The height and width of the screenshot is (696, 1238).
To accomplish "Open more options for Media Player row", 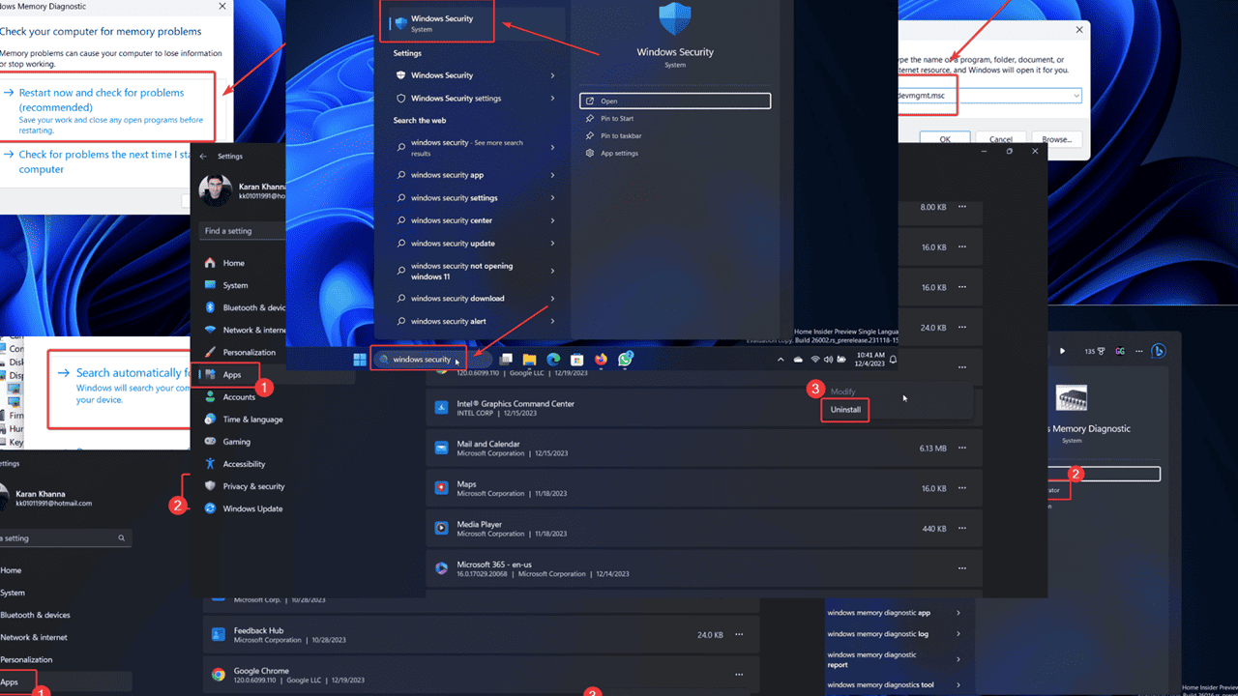I will coord(961,529).
